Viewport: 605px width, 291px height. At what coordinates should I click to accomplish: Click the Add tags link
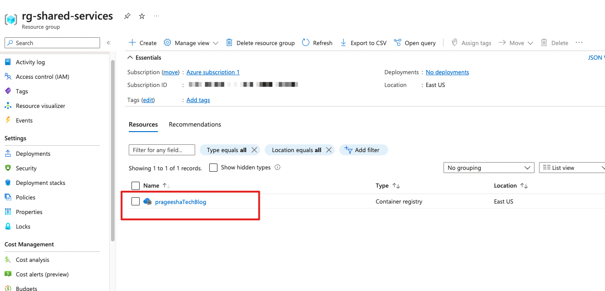click(198, 100)
